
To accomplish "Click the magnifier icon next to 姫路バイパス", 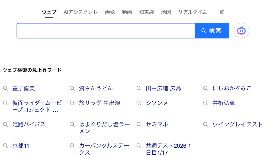I will pyautogui.click(x=6, y=124).
